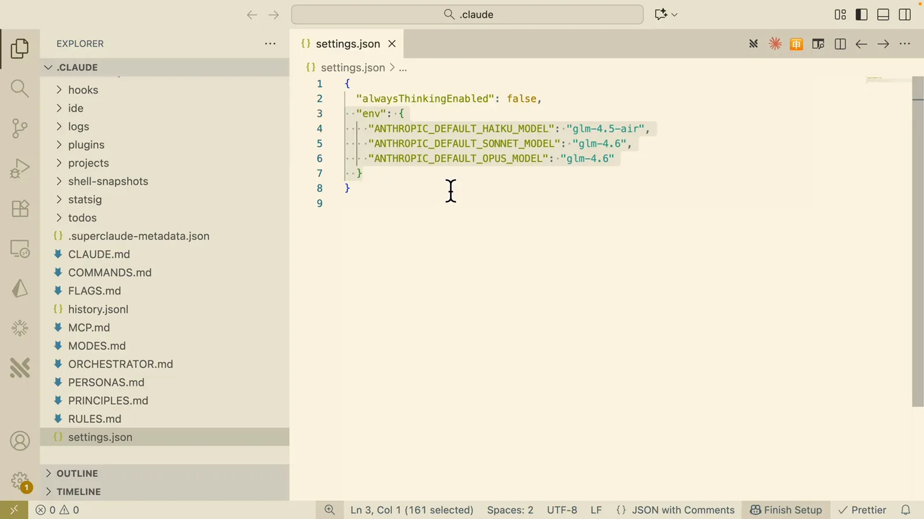Close the settings.json tab
The image size is (924, 519).
tap(392, 44)
